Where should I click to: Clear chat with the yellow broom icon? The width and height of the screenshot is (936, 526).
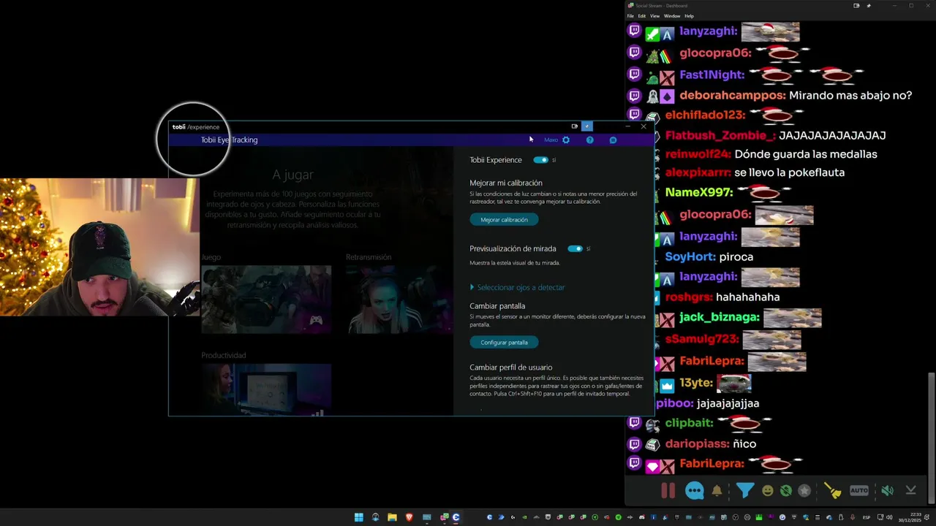click(x=832, y=491)
